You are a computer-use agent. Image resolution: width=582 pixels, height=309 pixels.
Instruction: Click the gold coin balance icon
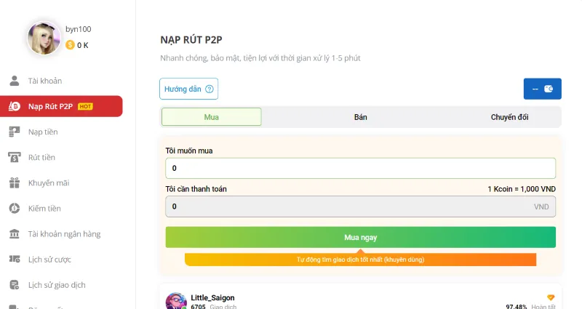pos(70,45)
